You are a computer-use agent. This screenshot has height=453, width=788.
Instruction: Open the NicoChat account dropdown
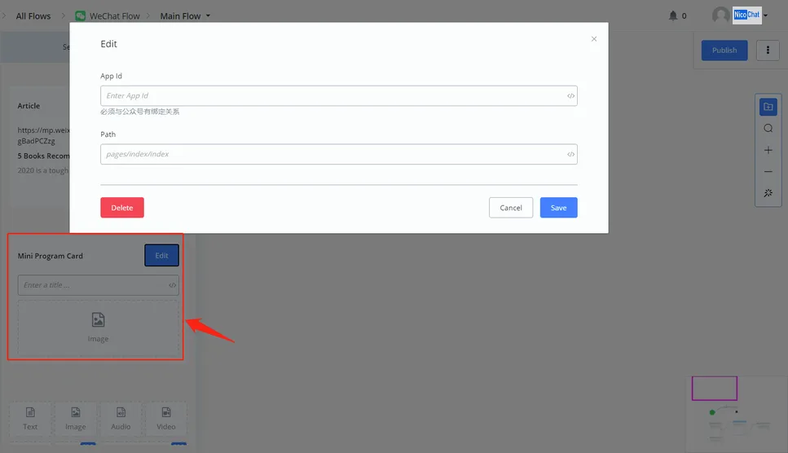751,15
